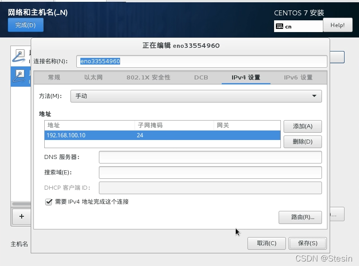
Task: Click 删除(D) to remove the address
Action: (303, 142)
